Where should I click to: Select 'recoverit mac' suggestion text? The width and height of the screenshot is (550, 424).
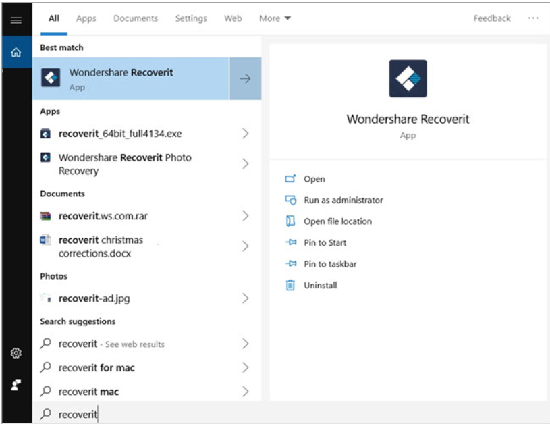[x=88, y=392]
